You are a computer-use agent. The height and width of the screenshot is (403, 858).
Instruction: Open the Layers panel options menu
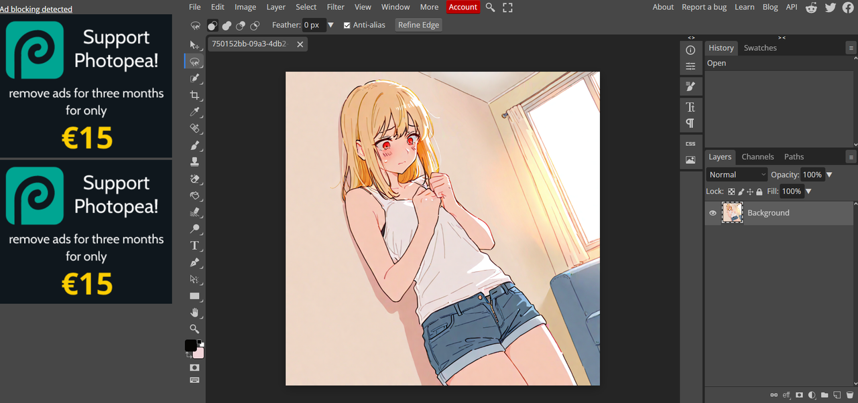(851, 157)
